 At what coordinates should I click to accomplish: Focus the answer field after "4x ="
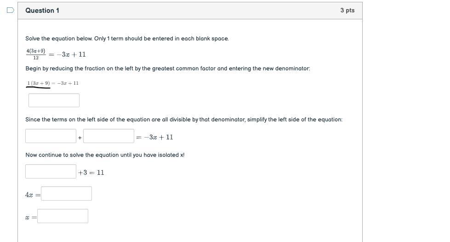pos(66,194)
